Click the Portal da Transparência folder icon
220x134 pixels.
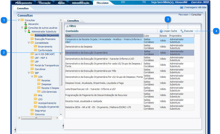coord(32,65)
